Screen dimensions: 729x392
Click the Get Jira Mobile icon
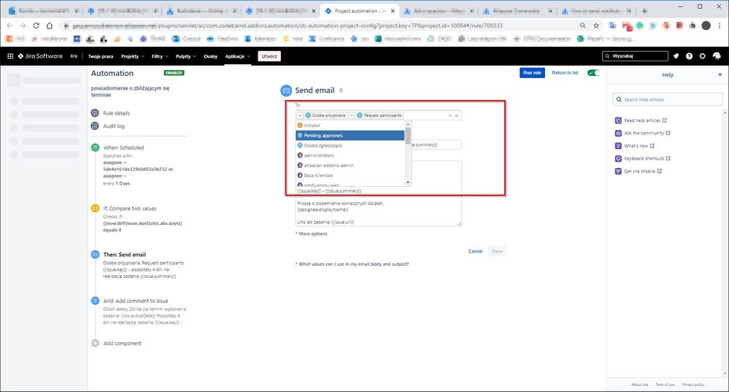click(x=618, y=171)
